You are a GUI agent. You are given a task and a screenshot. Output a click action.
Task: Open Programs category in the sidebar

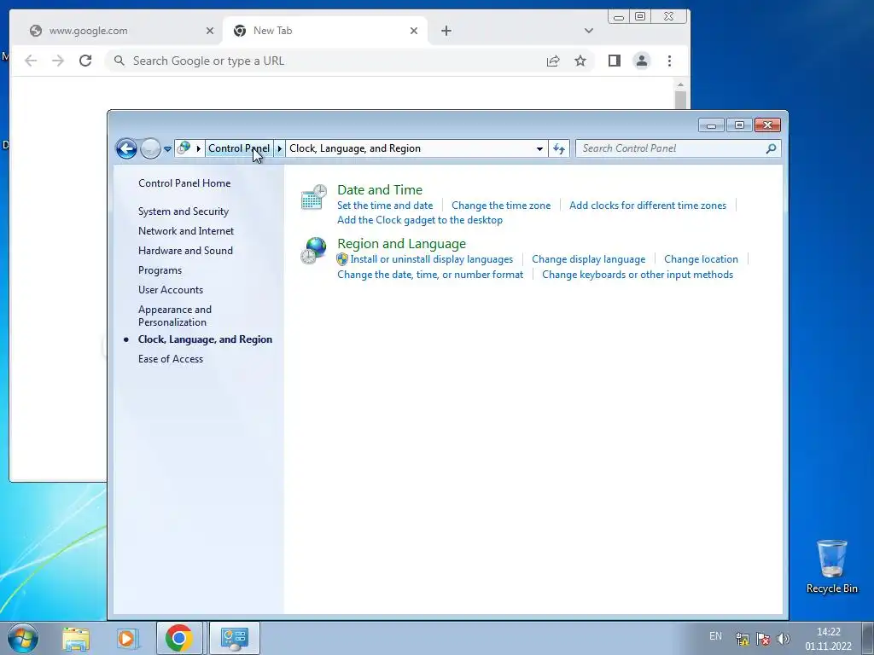[x=160, y=270]
